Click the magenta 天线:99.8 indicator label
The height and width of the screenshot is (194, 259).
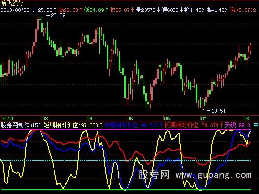[x=237, y=125]
